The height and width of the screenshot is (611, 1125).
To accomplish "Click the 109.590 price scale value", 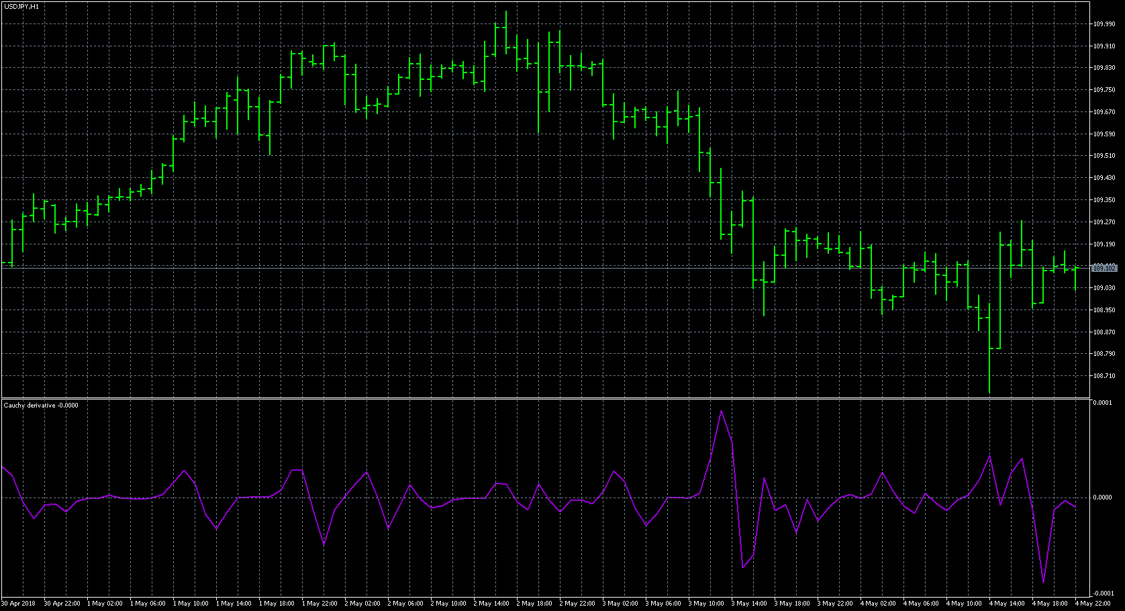I will tap(1104, 134).
